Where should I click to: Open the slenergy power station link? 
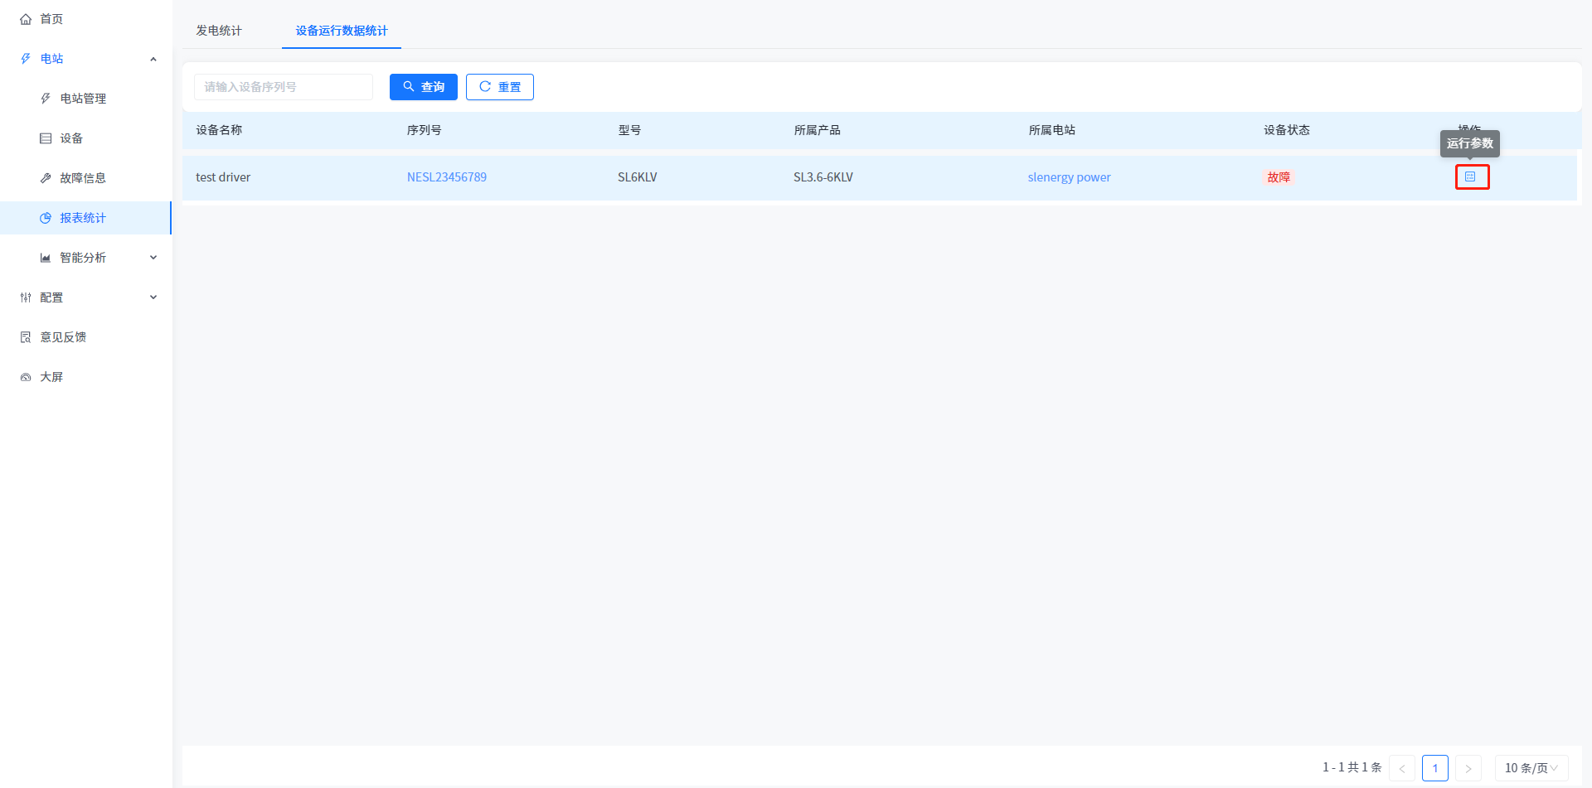click(x=1069, y=177)
